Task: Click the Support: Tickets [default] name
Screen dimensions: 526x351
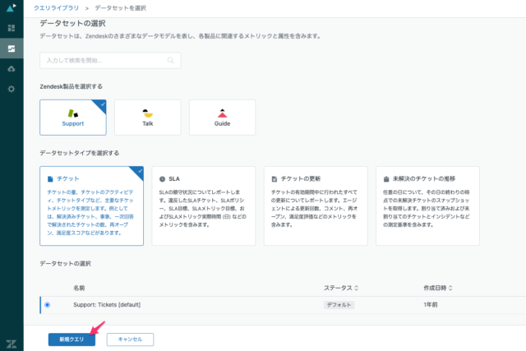Action: coord(107,305)
